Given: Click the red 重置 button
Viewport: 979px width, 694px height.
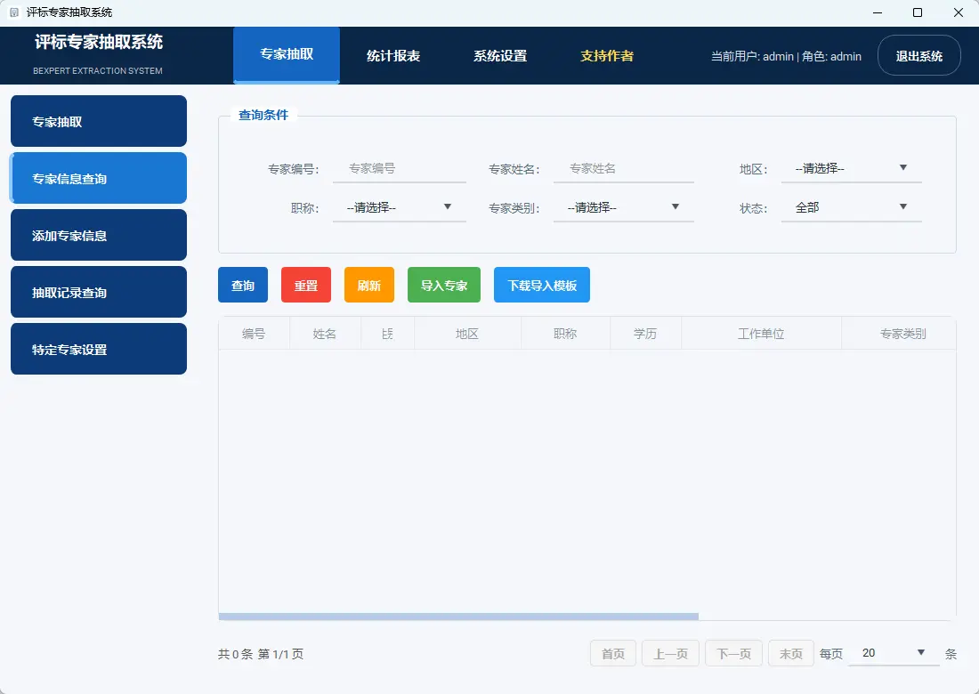Looking at the screenshot, I should pyautogui.click(x=306, y=286).
